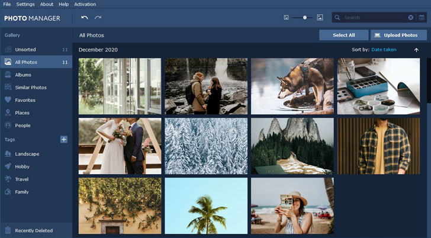The height and width of the screenshot is (238, 431).
Task: Click the Travel palm tree icon
Action: click(x=8, y=179)
